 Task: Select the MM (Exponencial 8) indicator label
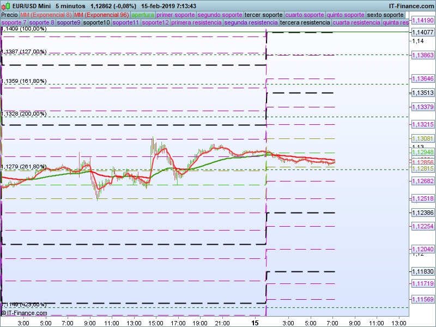(45, 15)
